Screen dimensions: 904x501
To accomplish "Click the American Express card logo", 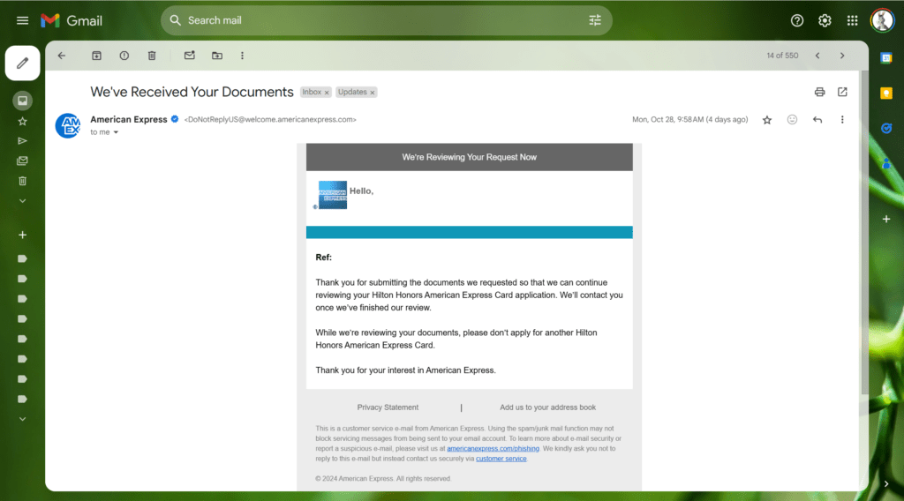I will click(333, 195).
